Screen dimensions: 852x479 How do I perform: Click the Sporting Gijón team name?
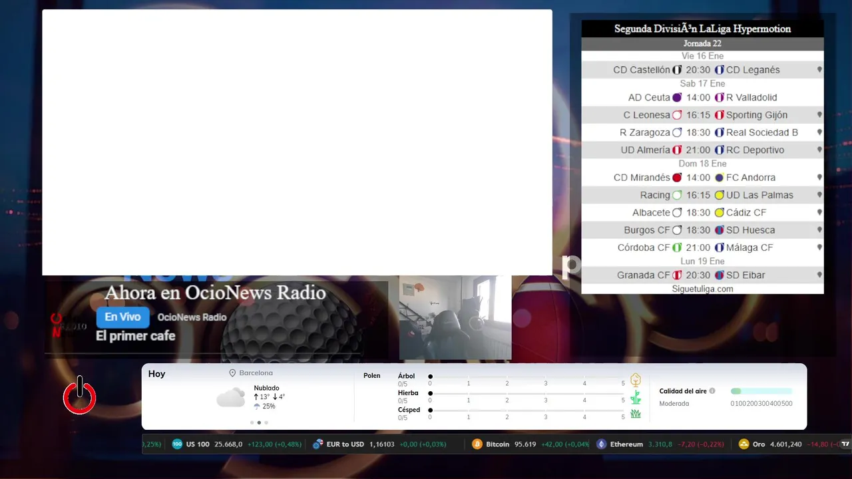(757, 115)
